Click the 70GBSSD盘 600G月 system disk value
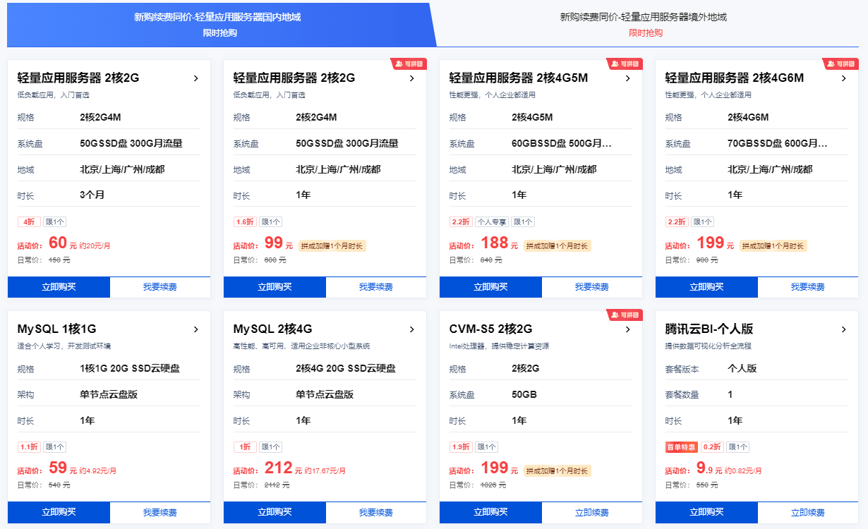Viewport: 868px width, 529px height. click(778, 143)
